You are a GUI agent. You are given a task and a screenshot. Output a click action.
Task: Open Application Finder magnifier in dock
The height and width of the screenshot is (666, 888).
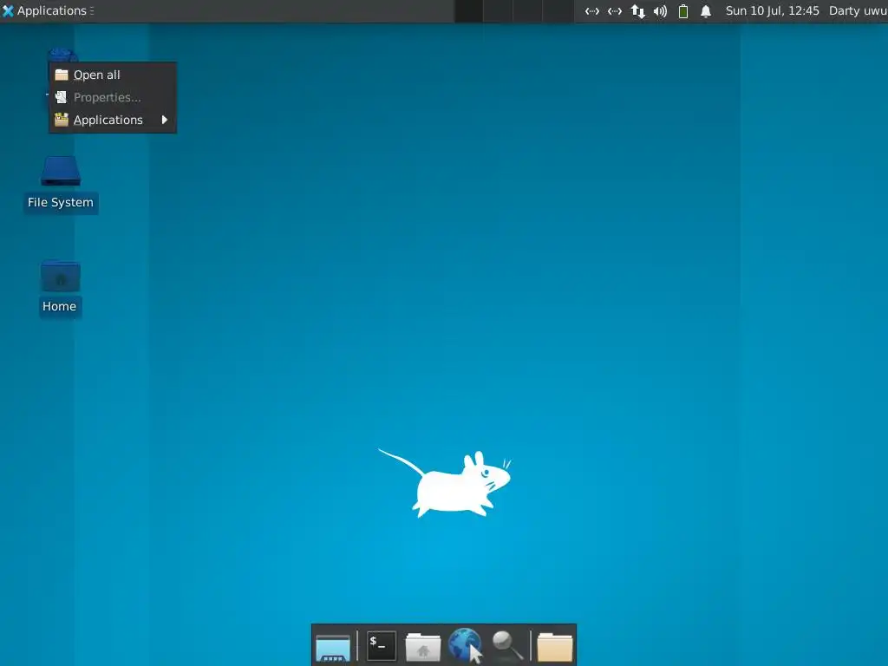[x=506, y=645]
